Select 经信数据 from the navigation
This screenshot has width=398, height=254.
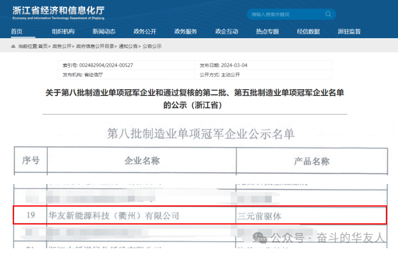click(308, 31)
